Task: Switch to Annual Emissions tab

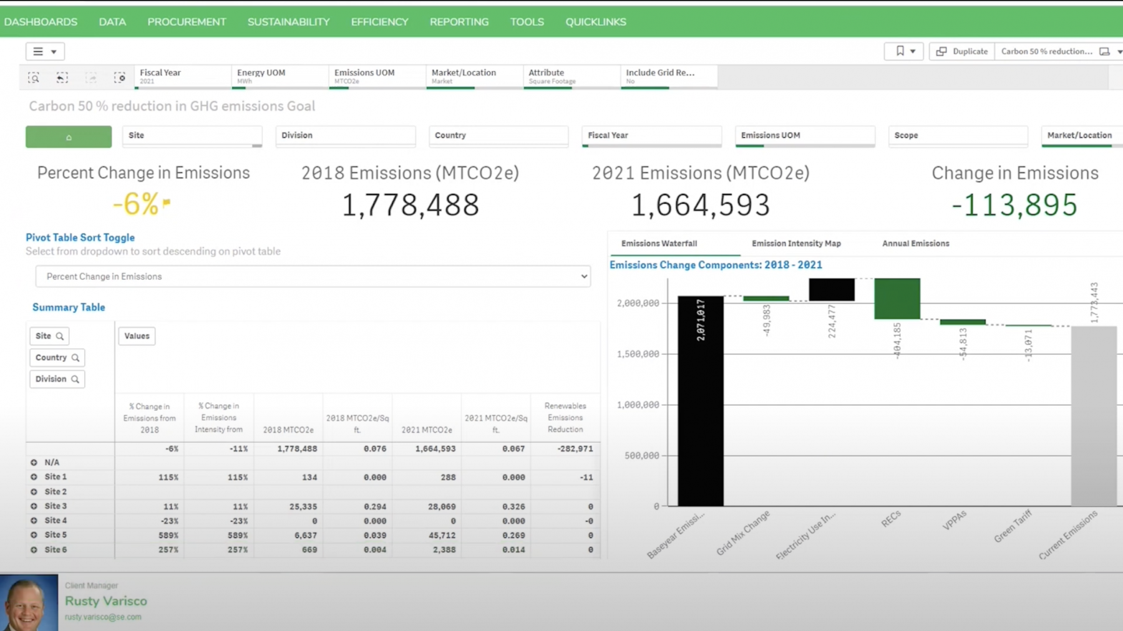Action: pyautogui.click(x=915, y=243)
